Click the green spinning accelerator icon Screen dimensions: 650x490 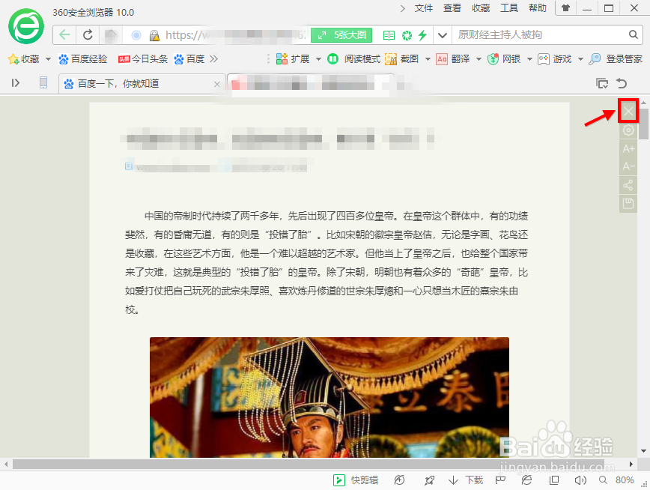coord(407,35)
